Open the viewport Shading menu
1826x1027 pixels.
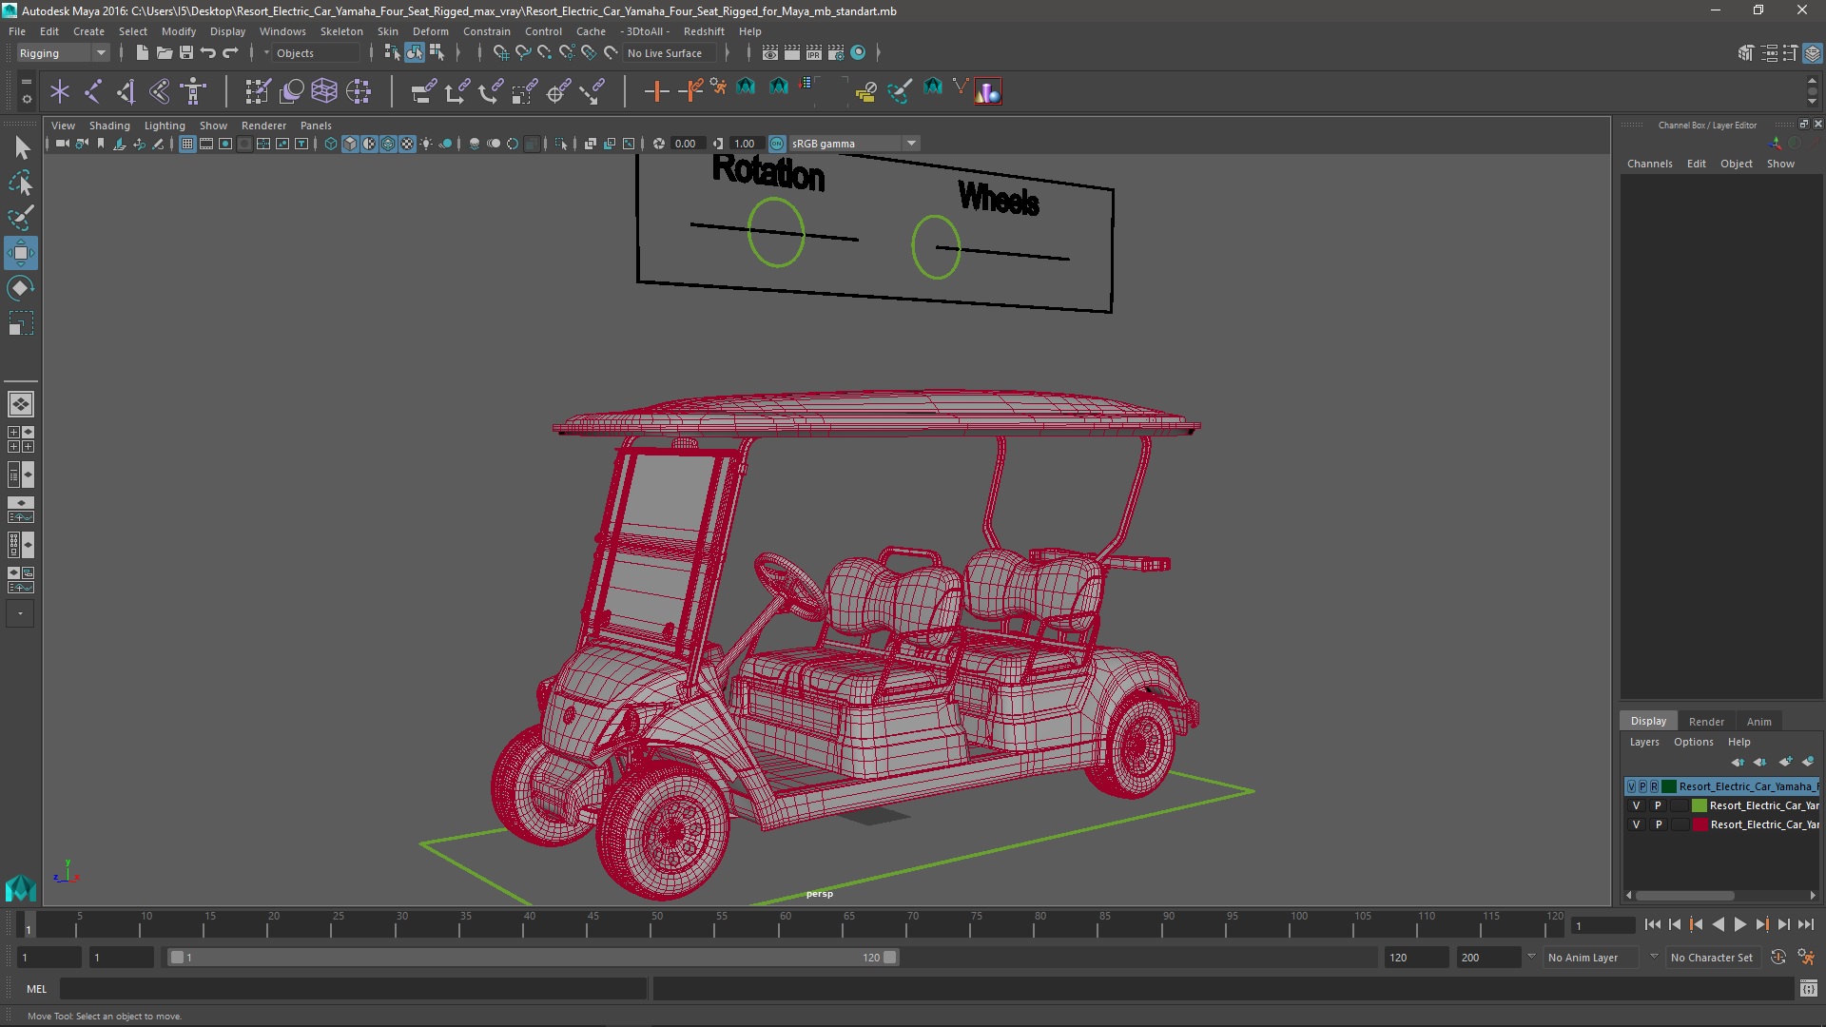(109, 126)
